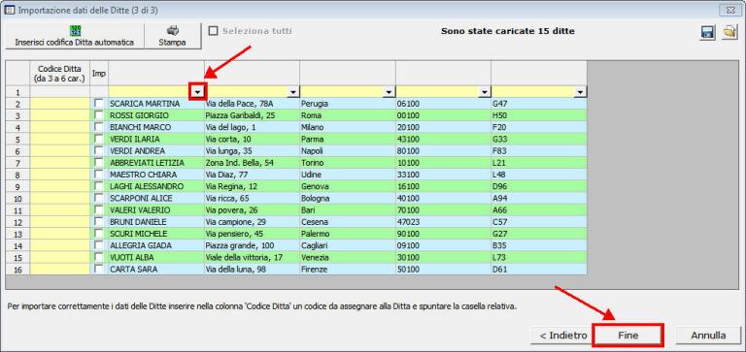Tick the import checkbox for SCARICA MARTINA

pos(98,103)
